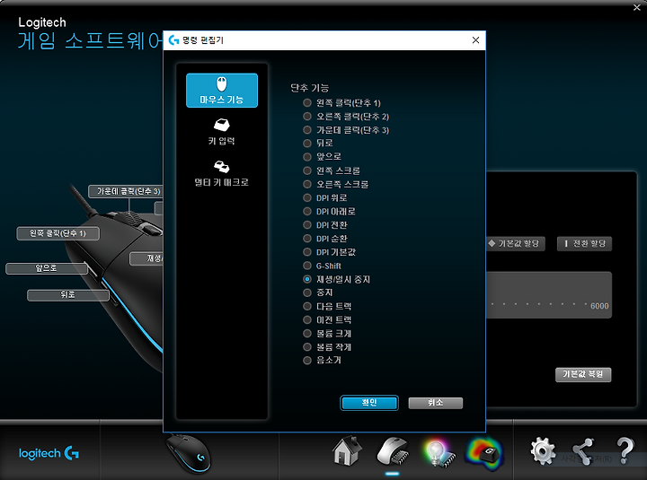Viewport: 647px width, 480px height.
Task: Choose the DPI 아래로 radio option
Action: coord(330,212)
